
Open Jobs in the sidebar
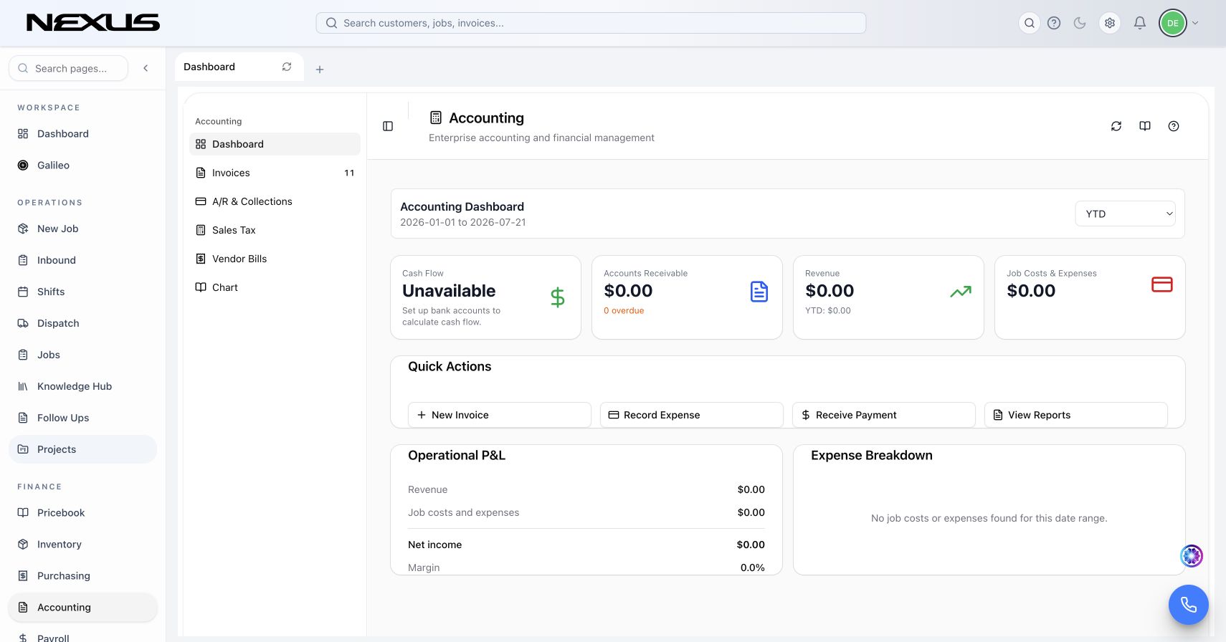(x=82, y=355)
